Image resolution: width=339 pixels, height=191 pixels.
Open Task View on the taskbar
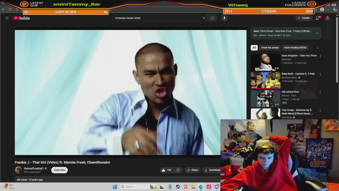point(162,187)
